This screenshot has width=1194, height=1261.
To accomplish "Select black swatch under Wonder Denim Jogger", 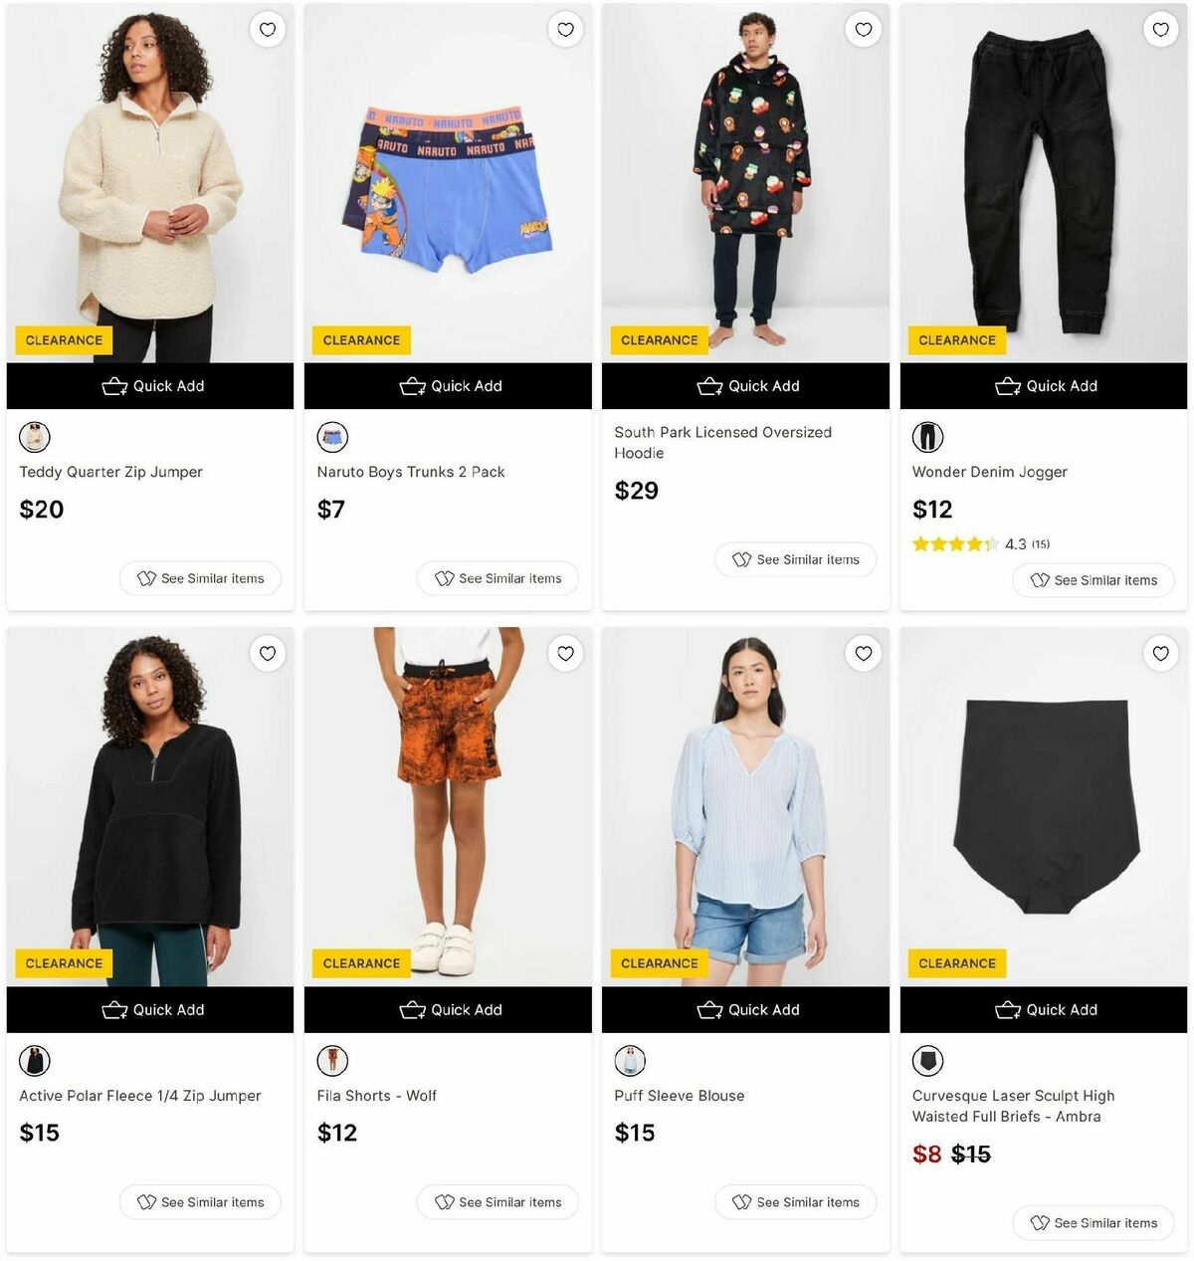I will (x=927, y=437).
